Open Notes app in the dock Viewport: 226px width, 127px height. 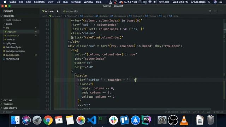pos(70,120)
